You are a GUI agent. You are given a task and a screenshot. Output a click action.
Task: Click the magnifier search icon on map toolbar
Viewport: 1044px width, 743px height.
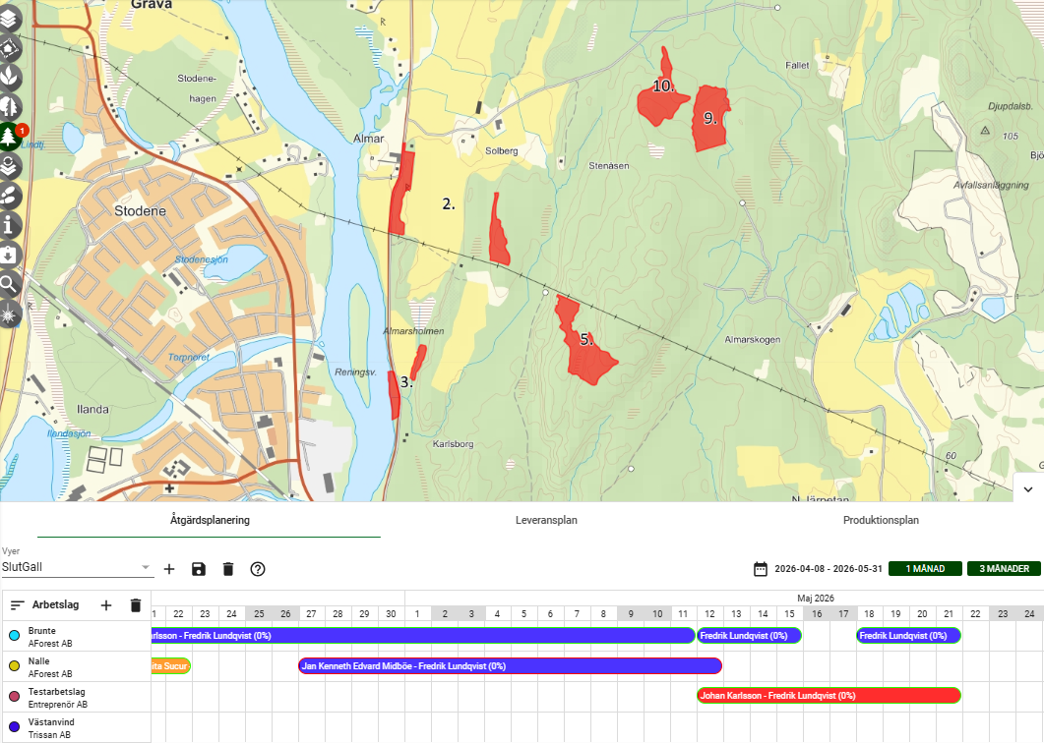click(10, 285)
